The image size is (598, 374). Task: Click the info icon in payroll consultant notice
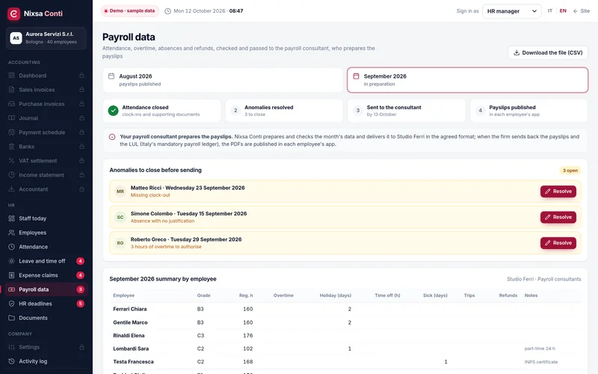[112, 137]
